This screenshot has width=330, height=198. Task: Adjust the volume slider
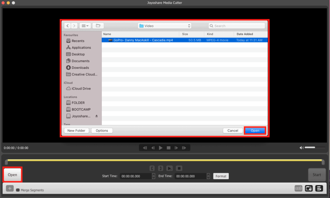point(315,147)
